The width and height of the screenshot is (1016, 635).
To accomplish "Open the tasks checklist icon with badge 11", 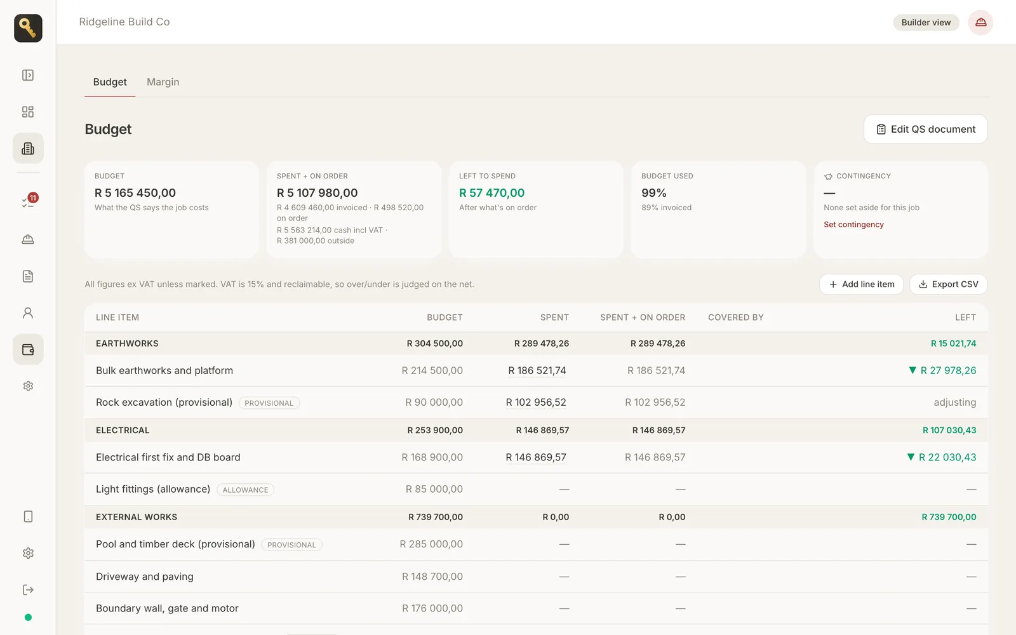I will point(28,202).
